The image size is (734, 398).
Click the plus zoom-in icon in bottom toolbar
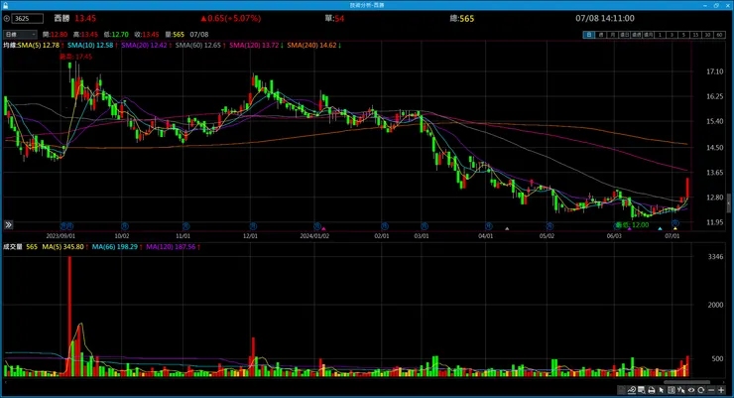721,390
